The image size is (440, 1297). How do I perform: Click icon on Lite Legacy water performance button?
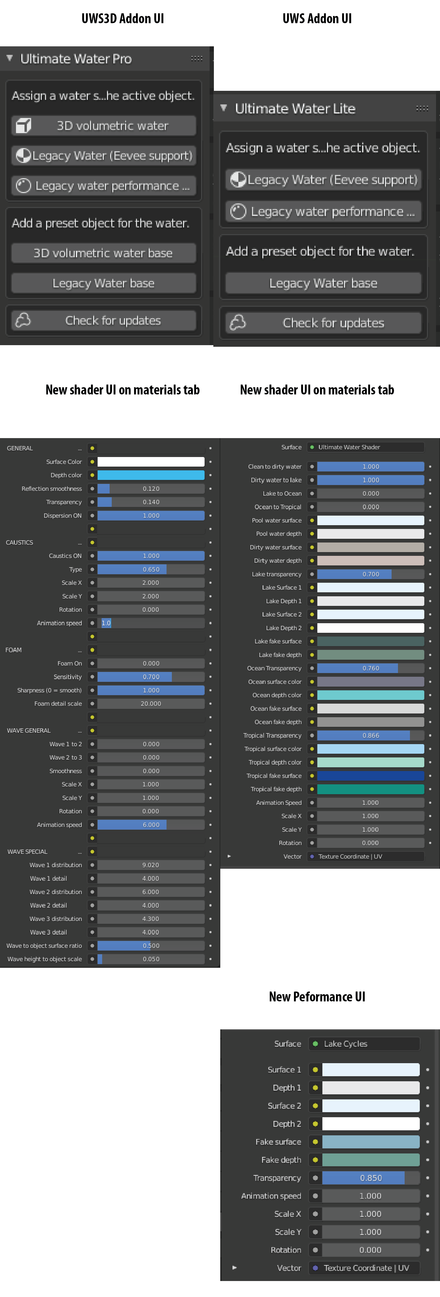238,211
